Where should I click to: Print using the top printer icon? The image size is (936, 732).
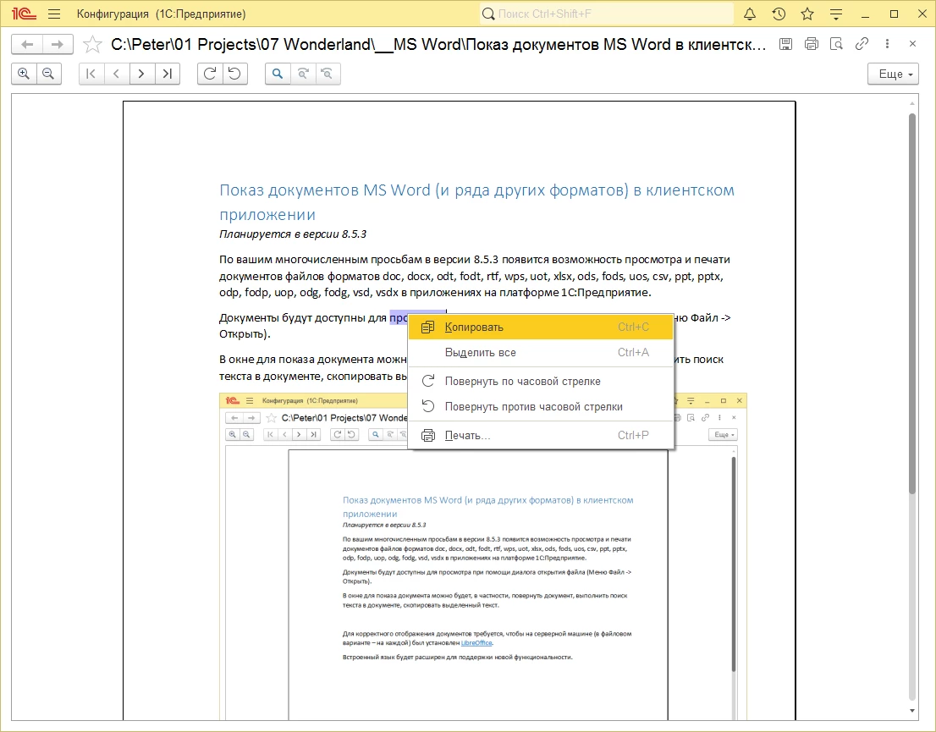pyautogui.click(x=812, y=44)
